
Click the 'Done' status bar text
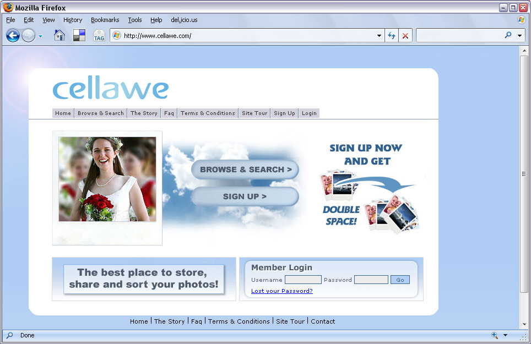[x=28, y=335]
